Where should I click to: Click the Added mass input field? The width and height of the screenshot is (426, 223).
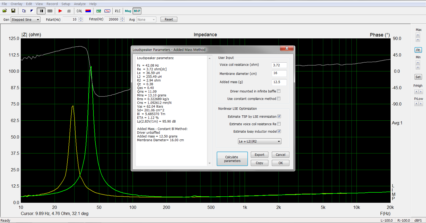coord(279,82)
